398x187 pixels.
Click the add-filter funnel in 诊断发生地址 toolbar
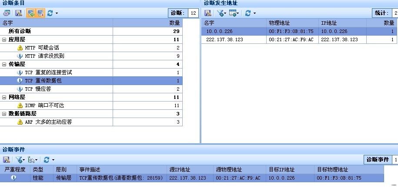(x=220, y=13)
